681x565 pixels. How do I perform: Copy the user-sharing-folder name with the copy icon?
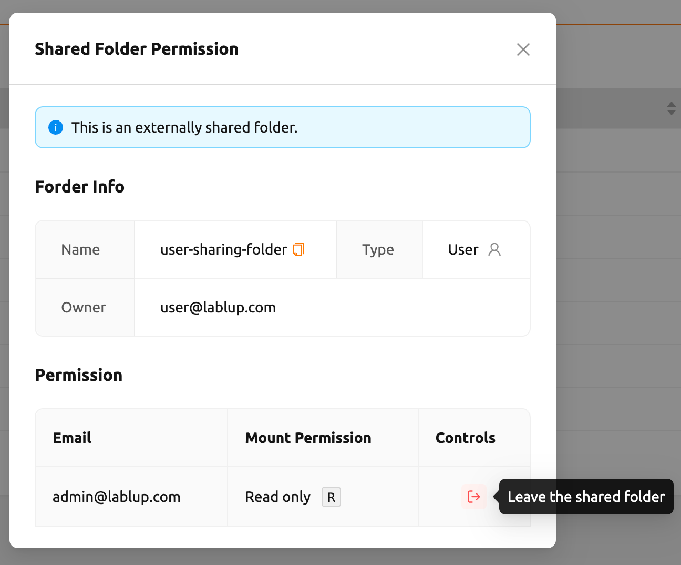pos(298,249)
